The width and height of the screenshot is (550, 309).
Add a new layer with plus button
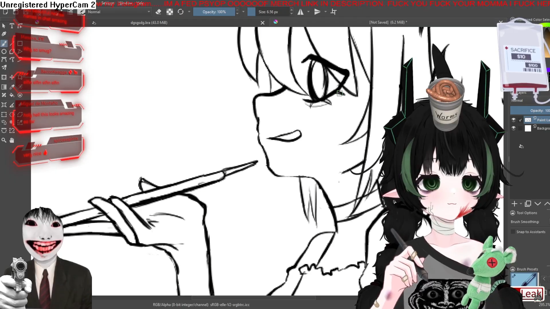514,204
